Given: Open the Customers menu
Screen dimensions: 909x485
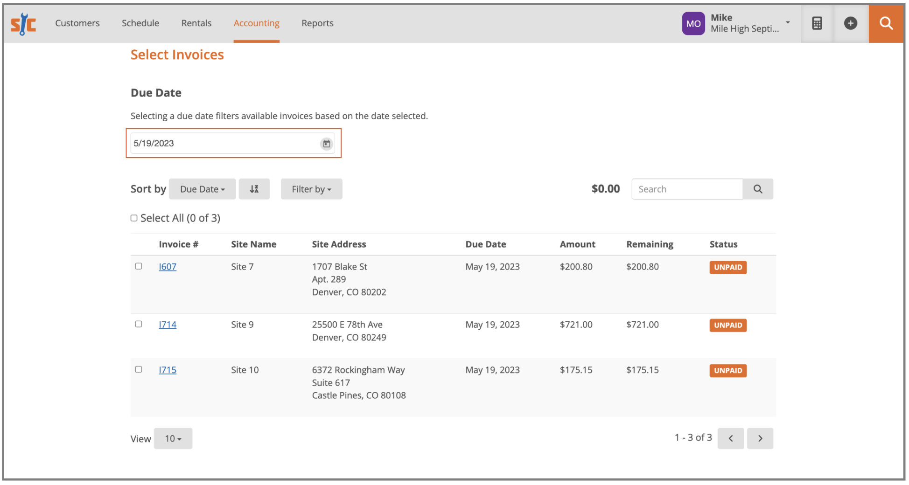Looking at the screenshot, I should 77,23.
